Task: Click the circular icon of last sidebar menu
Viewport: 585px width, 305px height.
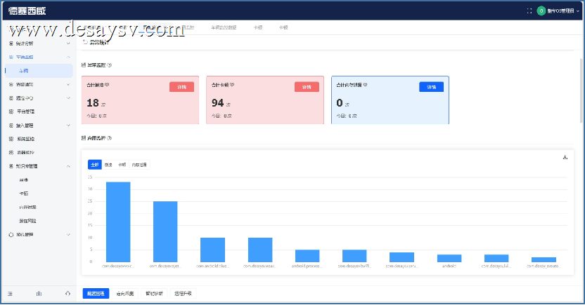Action: tap(11, 235)
